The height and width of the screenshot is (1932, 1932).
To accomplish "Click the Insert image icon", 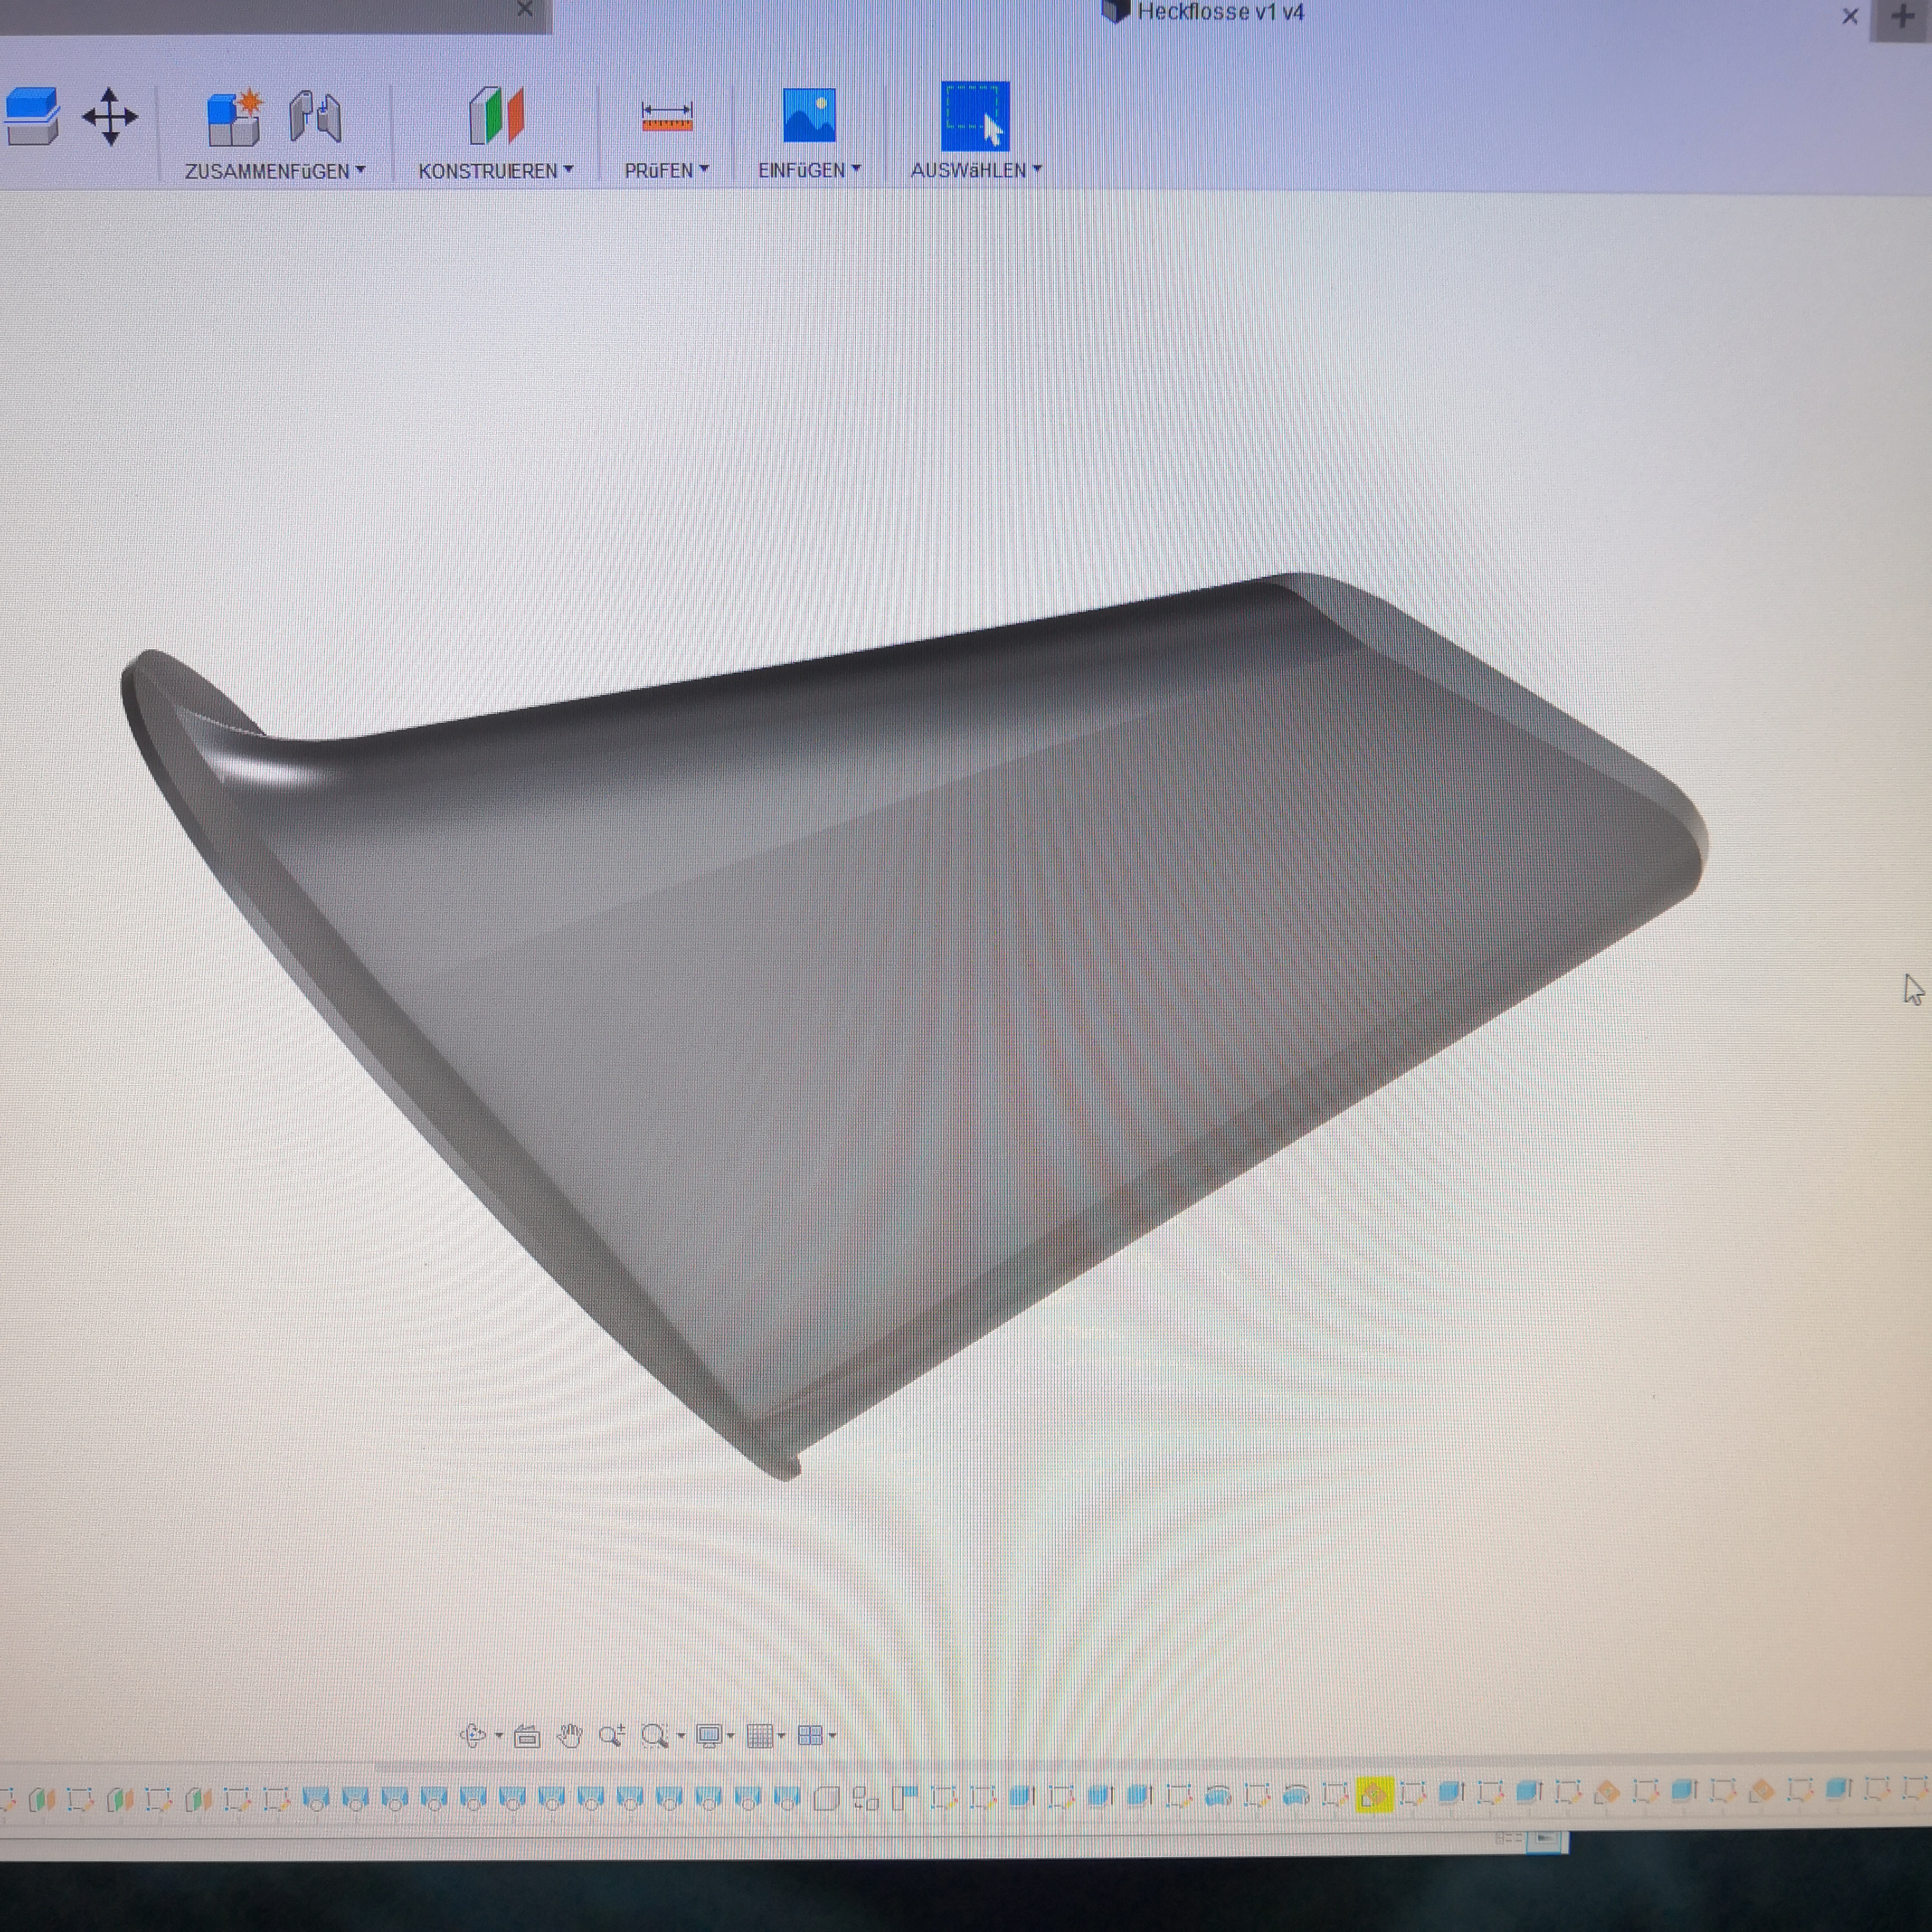I will (x=809, y=116).
